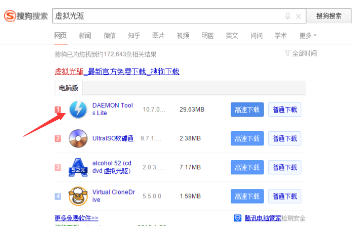Click the Virtual CloneDrive software name link

tap(113, 196)
